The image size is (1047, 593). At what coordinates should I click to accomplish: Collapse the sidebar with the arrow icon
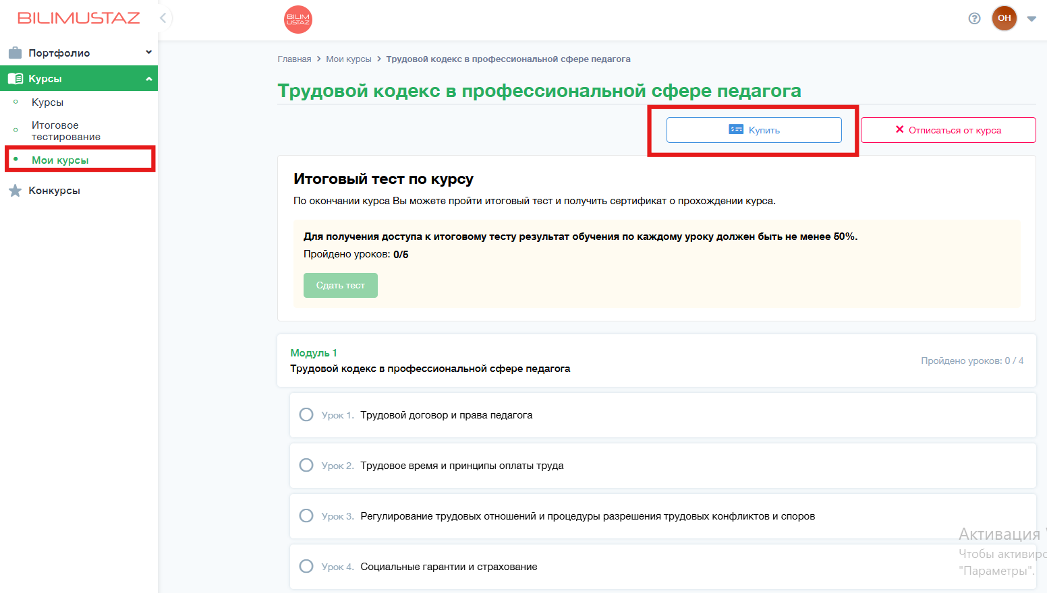(163, 18)
